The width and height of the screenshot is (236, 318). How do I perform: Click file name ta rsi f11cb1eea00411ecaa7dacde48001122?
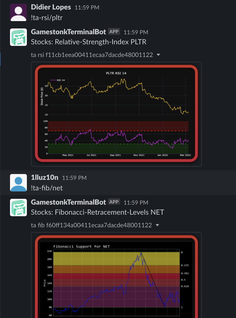tap(92, 55)
